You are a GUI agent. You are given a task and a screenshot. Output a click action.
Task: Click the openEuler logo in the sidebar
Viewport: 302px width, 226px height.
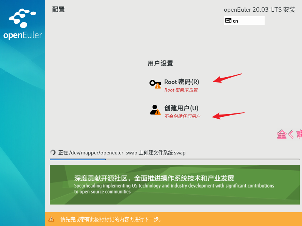(x=23, y=24)
